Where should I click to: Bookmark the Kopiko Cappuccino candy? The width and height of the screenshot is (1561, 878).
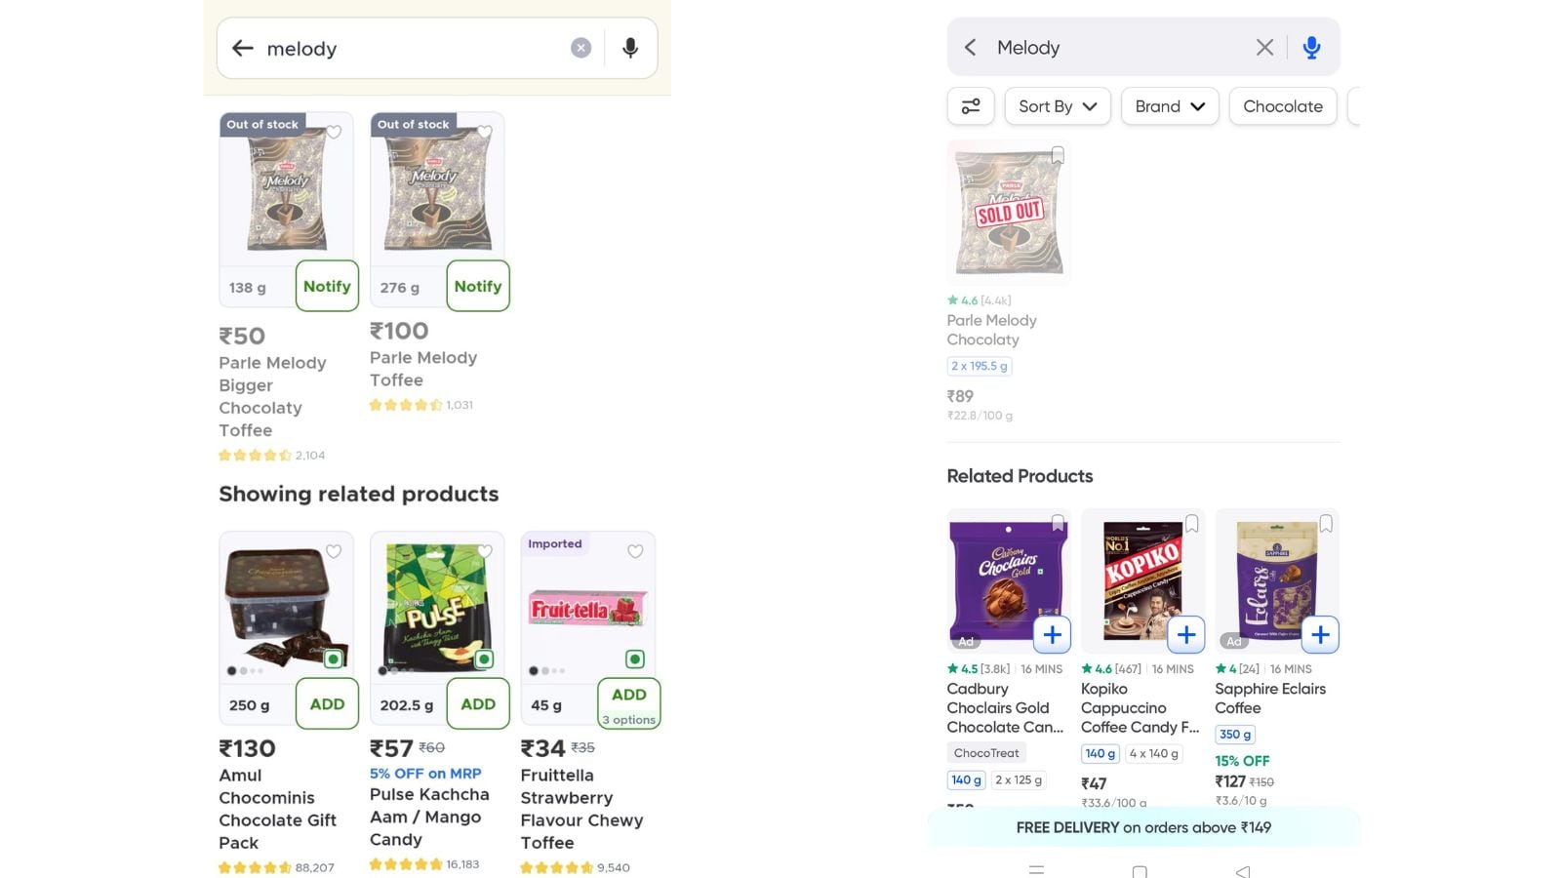pyautogui.click(x=1191, y=524)
